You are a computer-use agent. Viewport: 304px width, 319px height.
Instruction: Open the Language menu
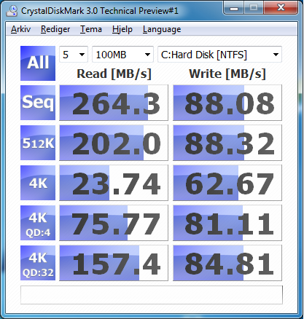tap(162, 29)
